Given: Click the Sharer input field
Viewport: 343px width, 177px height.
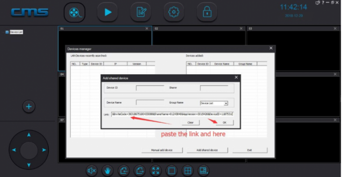Looking at the screenshot, I should coord(214,88).
